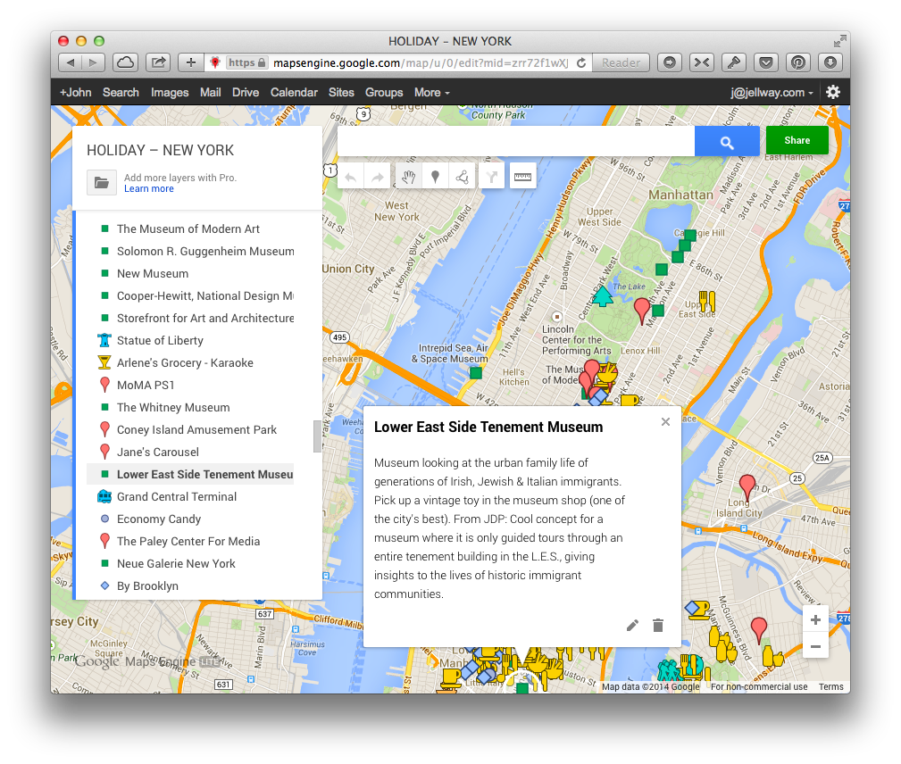The width and height of the screenshot is (901, 764).
Task: Select New Museum in places list
Action: 153,273
